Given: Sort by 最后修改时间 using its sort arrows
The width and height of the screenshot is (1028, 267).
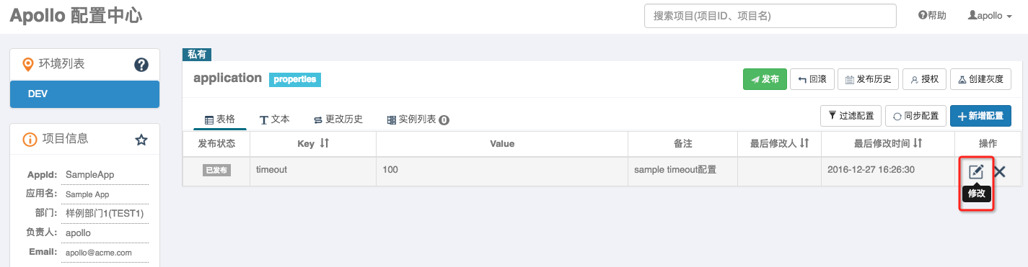Looking at the screenshot, I should click(x=918, y=144).
